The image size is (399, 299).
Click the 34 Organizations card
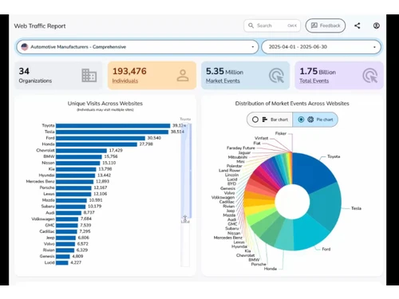58,76
